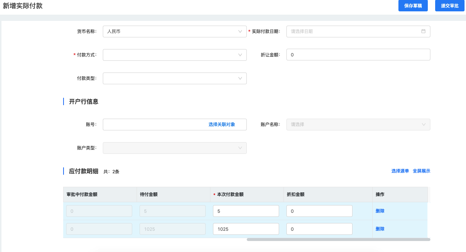This screenshot has height=252, width=466.
Task: Click 选择源单 to choose source document
Action: (400, 171)
